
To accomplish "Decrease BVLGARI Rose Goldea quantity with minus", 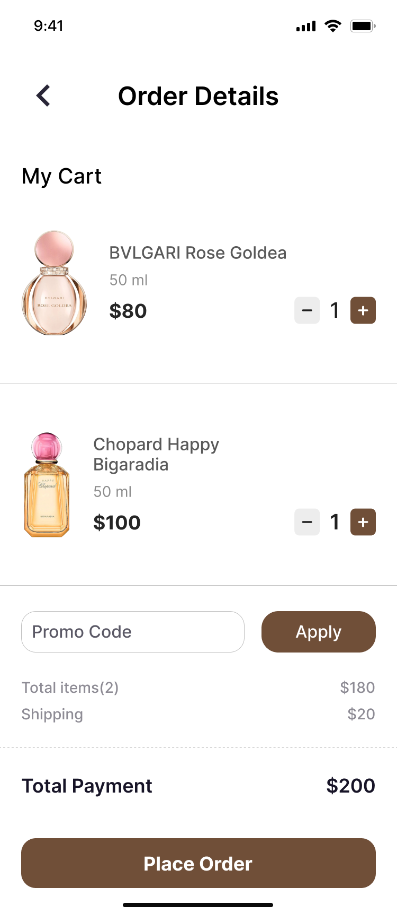I will [x=307, y=310].
